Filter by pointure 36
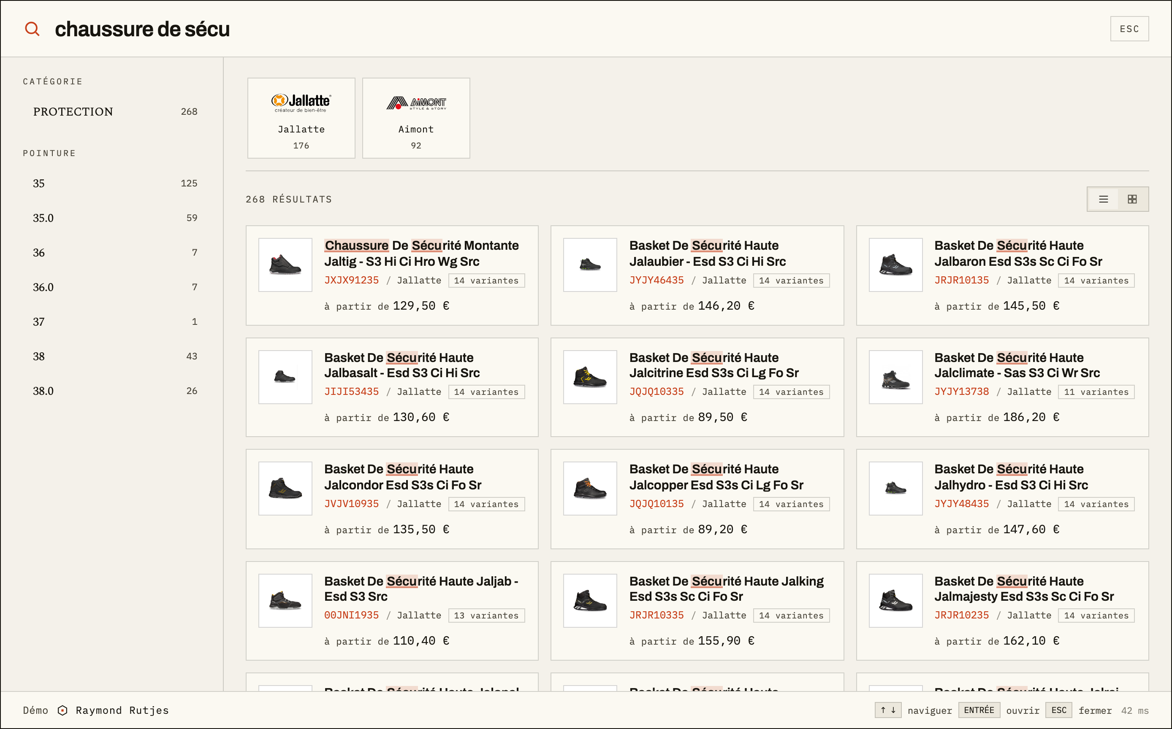Viewport: 1172px width, 729px height. tap(115, 253)
